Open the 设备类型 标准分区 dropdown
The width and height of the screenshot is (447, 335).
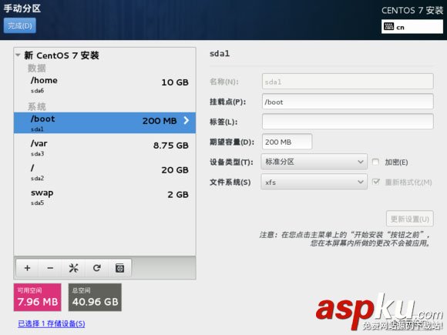point(314,162)
